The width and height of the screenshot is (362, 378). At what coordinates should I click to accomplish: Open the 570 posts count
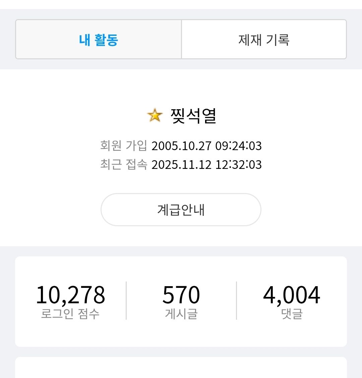coord(181,295)
